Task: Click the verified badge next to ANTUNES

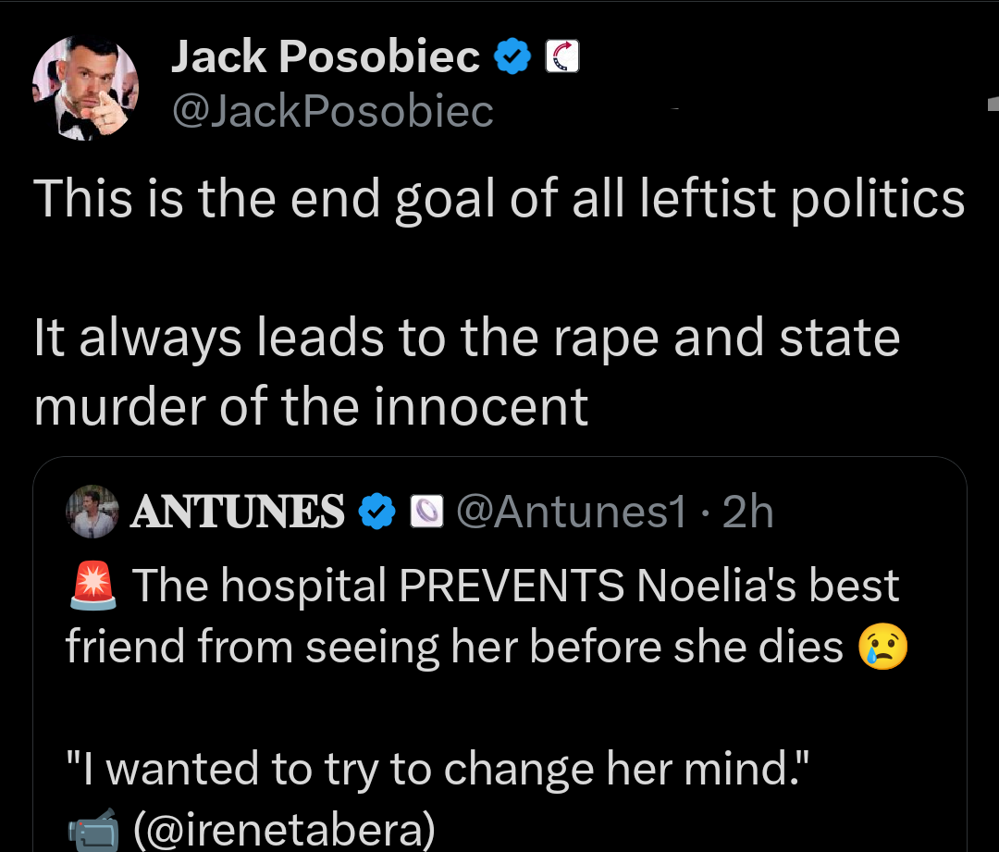Action: coord(376,510)
